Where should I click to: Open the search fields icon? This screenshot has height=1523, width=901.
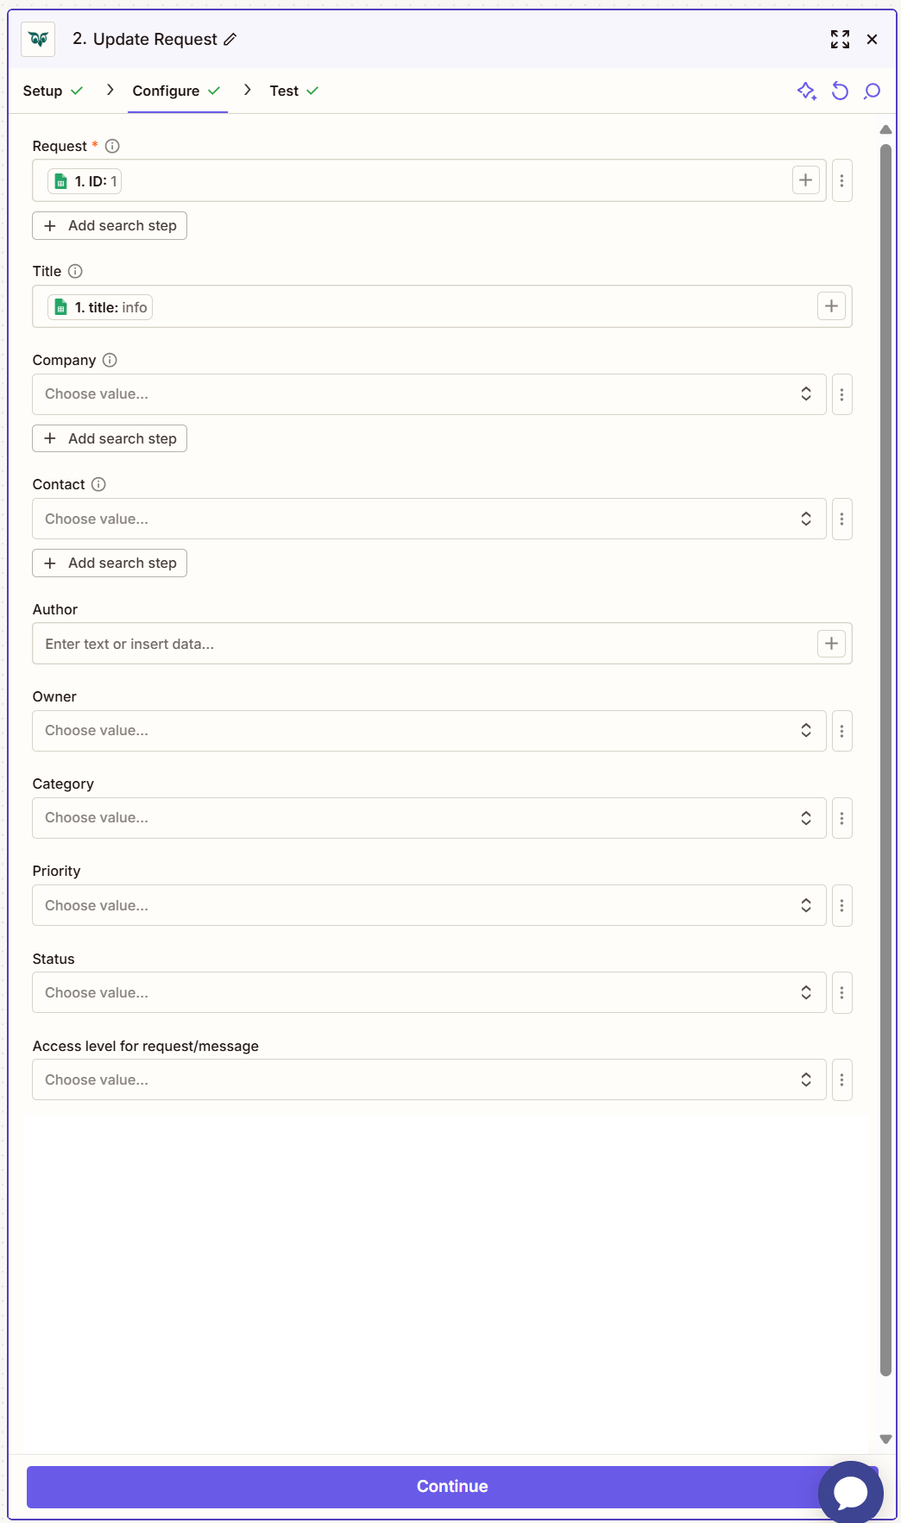(x=873, y=91)
